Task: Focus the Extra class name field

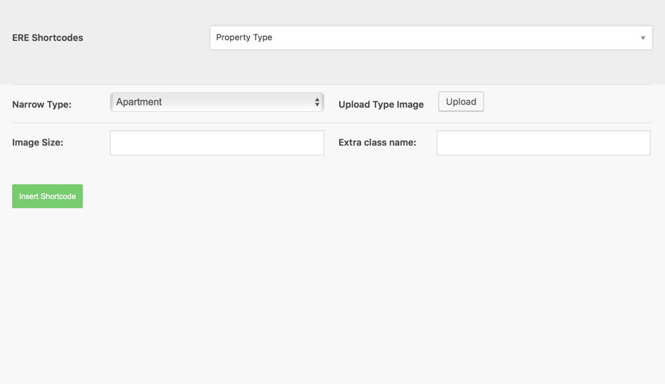Action: [543, 143]
